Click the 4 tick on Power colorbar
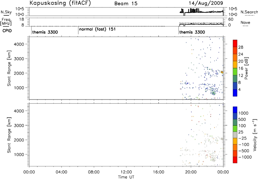The width and height of the screenshot is (258, 179). 239,89
